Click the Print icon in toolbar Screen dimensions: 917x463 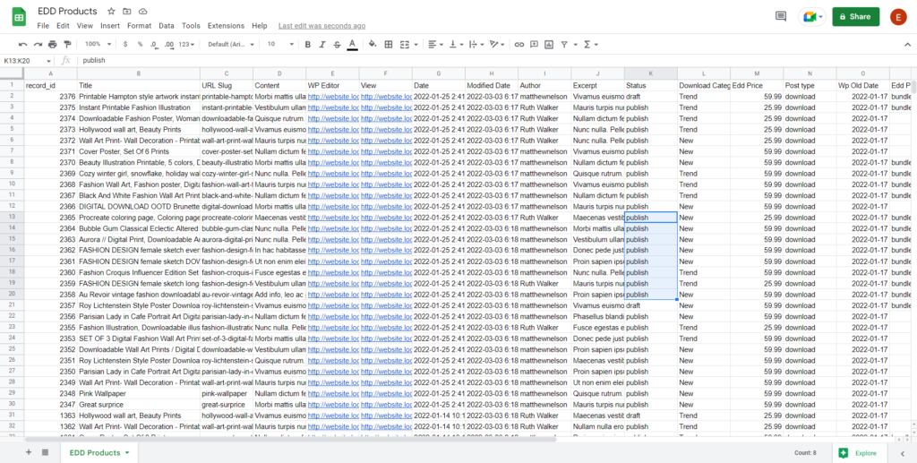pos(53,45)
